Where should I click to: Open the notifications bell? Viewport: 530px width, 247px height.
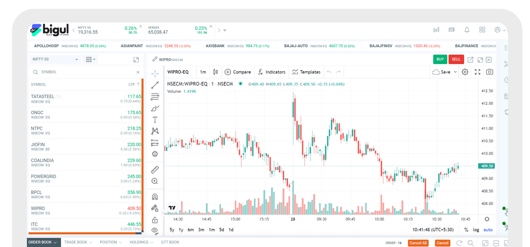467,30
